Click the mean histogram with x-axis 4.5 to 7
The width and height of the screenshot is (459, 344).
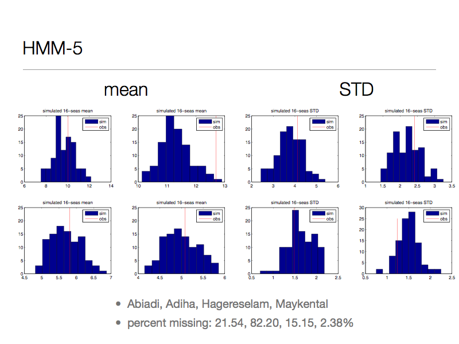pyautogui.click(x=68, y=241)
